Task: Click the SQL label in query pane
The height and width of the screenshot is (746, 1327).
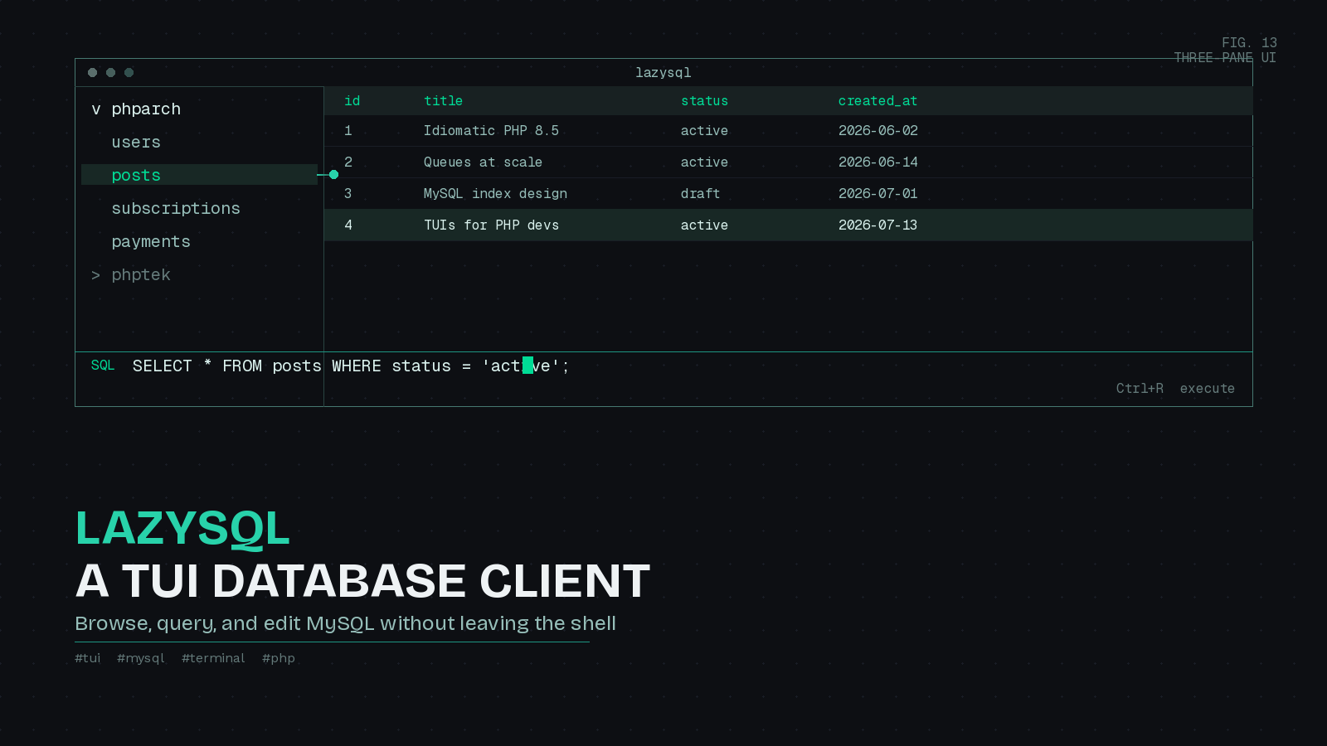Action: point(103,366)
